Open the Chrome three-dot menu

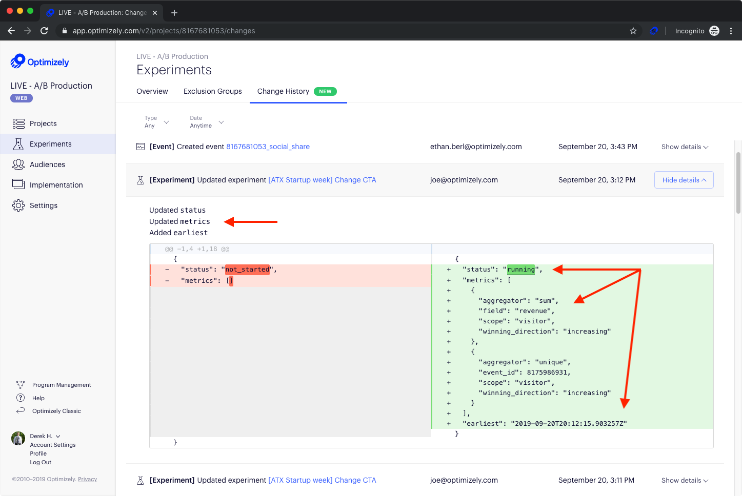tap(731, 31)
